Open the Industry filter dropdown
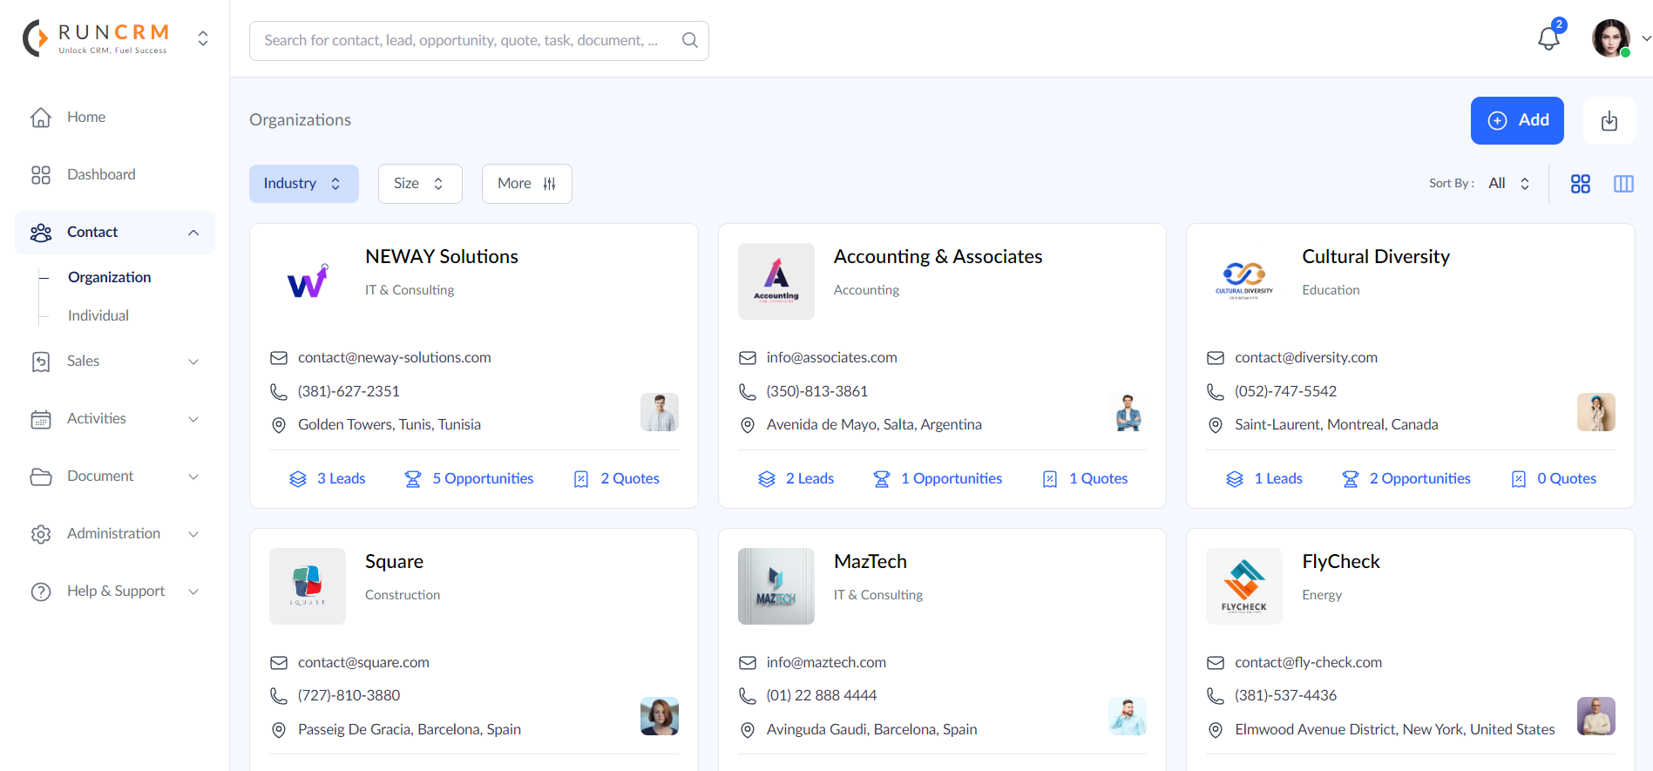Viewport: 1653px width, 771px height. tap(303, 184)
